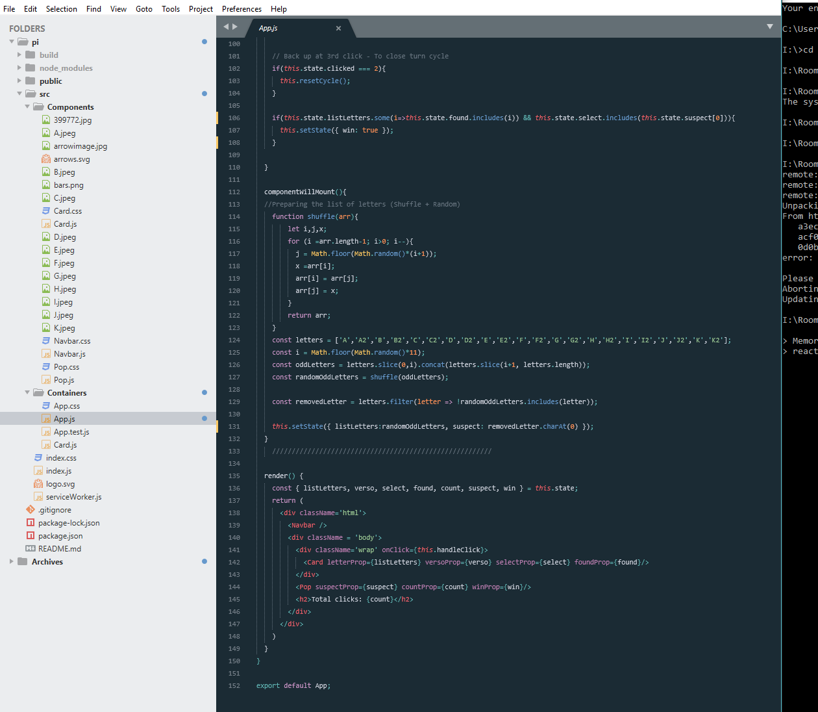Click the Card.css stylesheet icon
Screen dimensions: 818x712
coord(46,211)
